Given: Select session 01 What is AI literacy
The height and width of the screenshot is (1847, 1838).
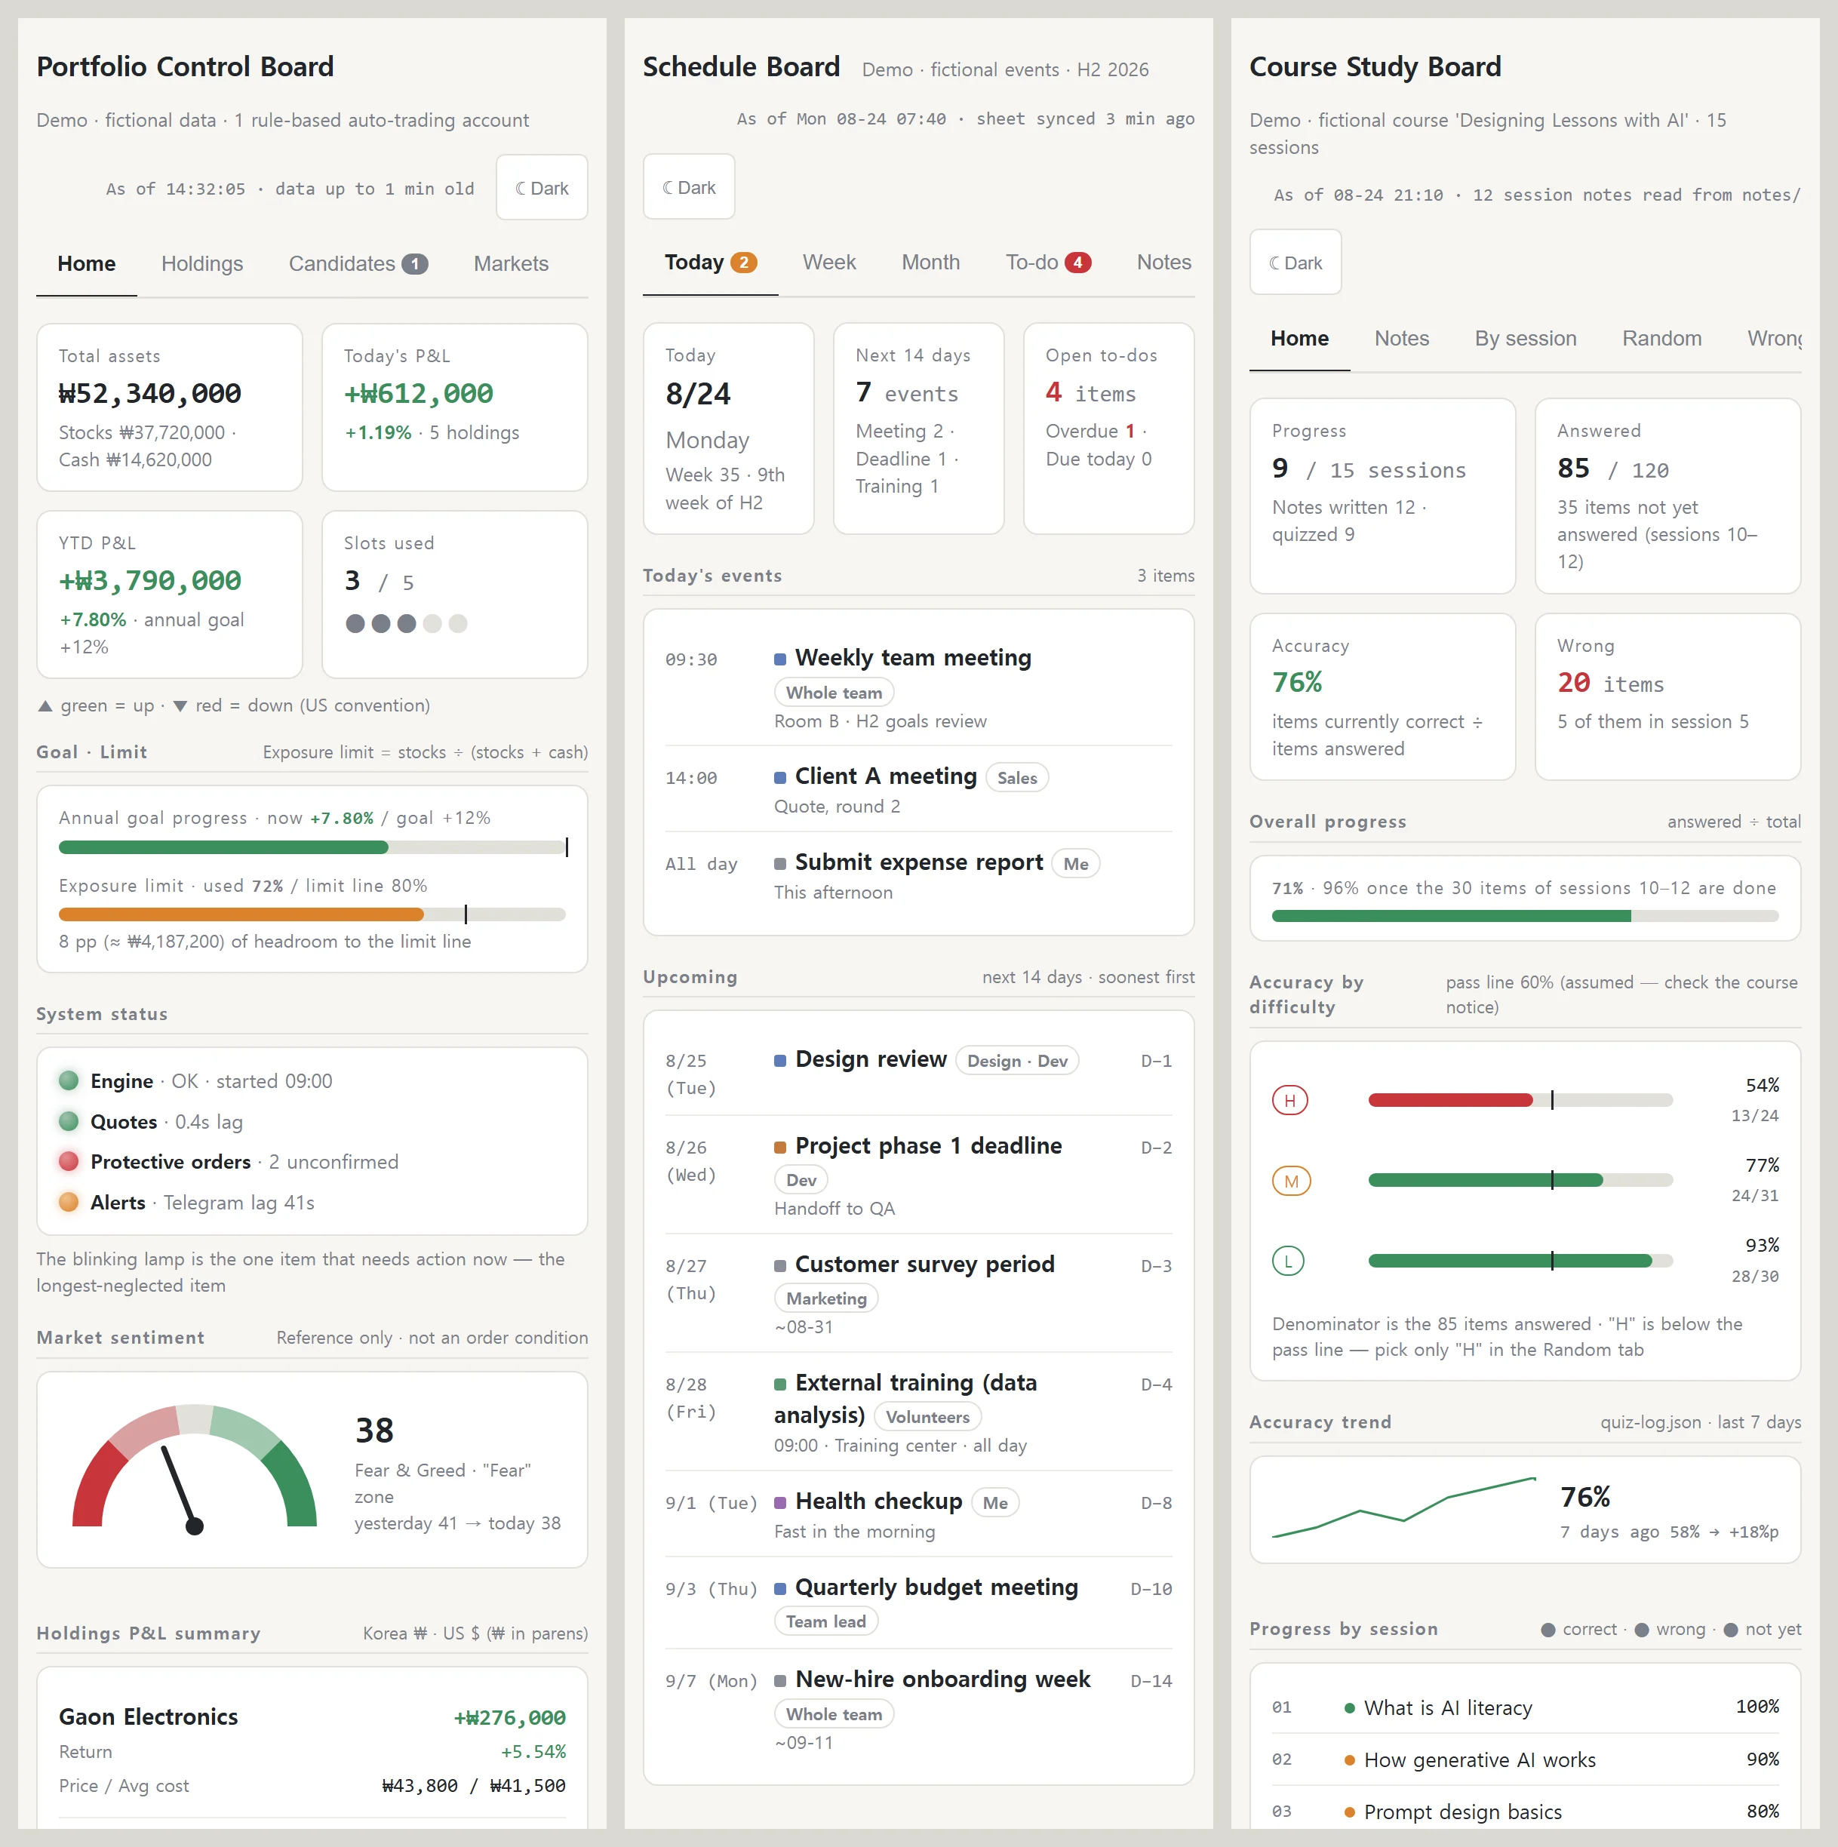Looking at the screenshot, I should coord(1526,1707).
